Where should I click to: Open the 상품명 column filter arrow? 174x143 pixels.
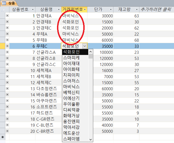[x=59, y=10]
